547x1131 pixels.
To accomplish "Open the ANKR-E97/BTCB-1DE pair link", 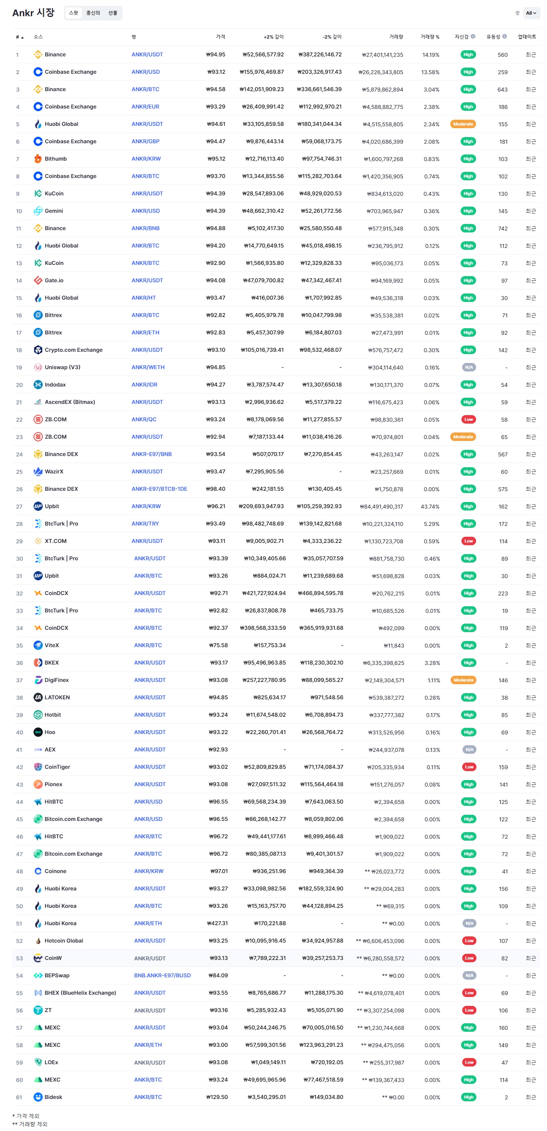I will coord(159,489).
